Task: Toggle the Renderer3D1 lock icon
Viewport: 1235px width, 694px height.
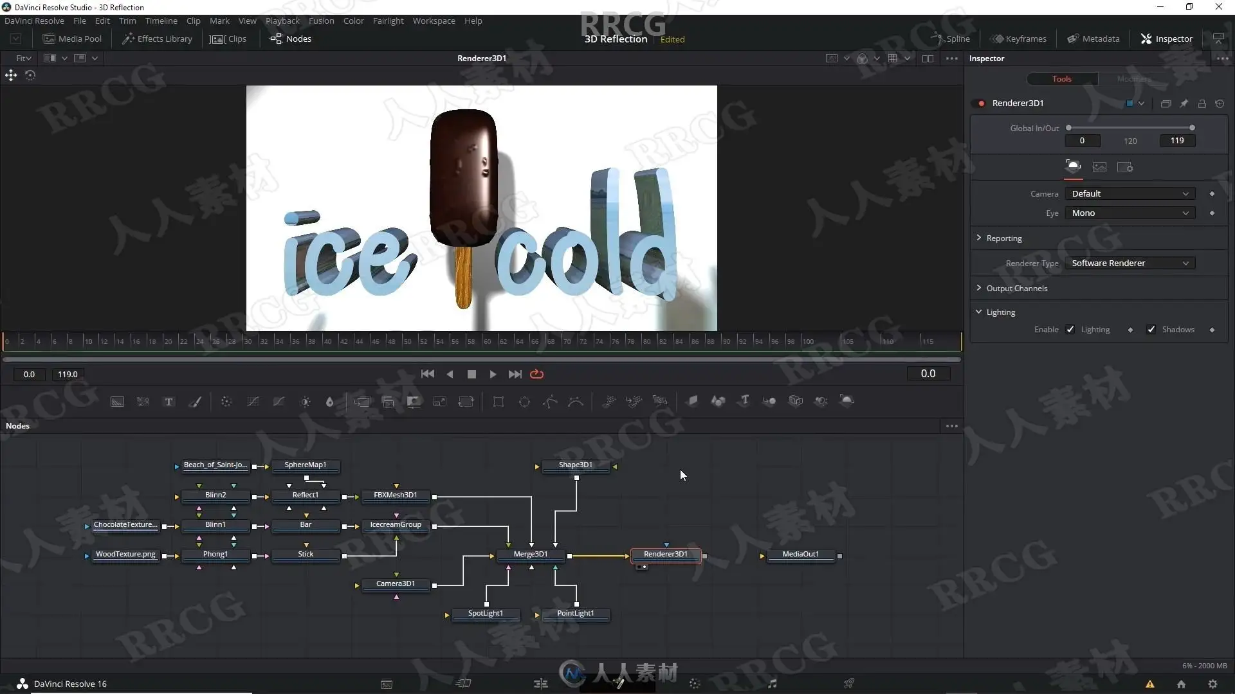Action: click(1202, 103)
